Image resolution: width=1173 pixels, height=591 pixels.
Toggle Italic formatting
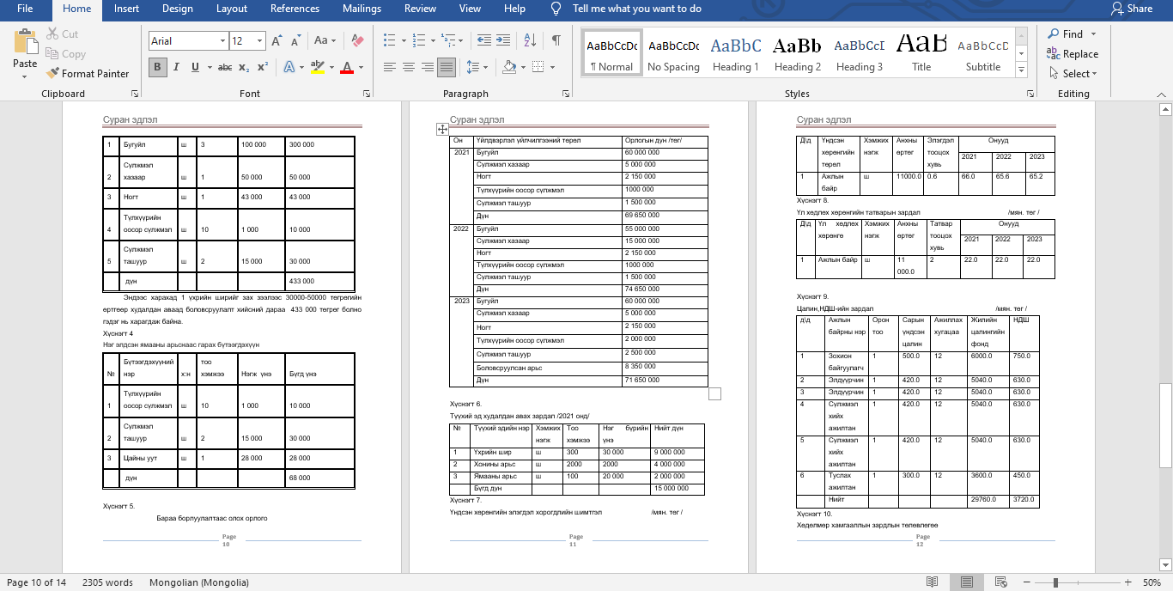point(177,67)
